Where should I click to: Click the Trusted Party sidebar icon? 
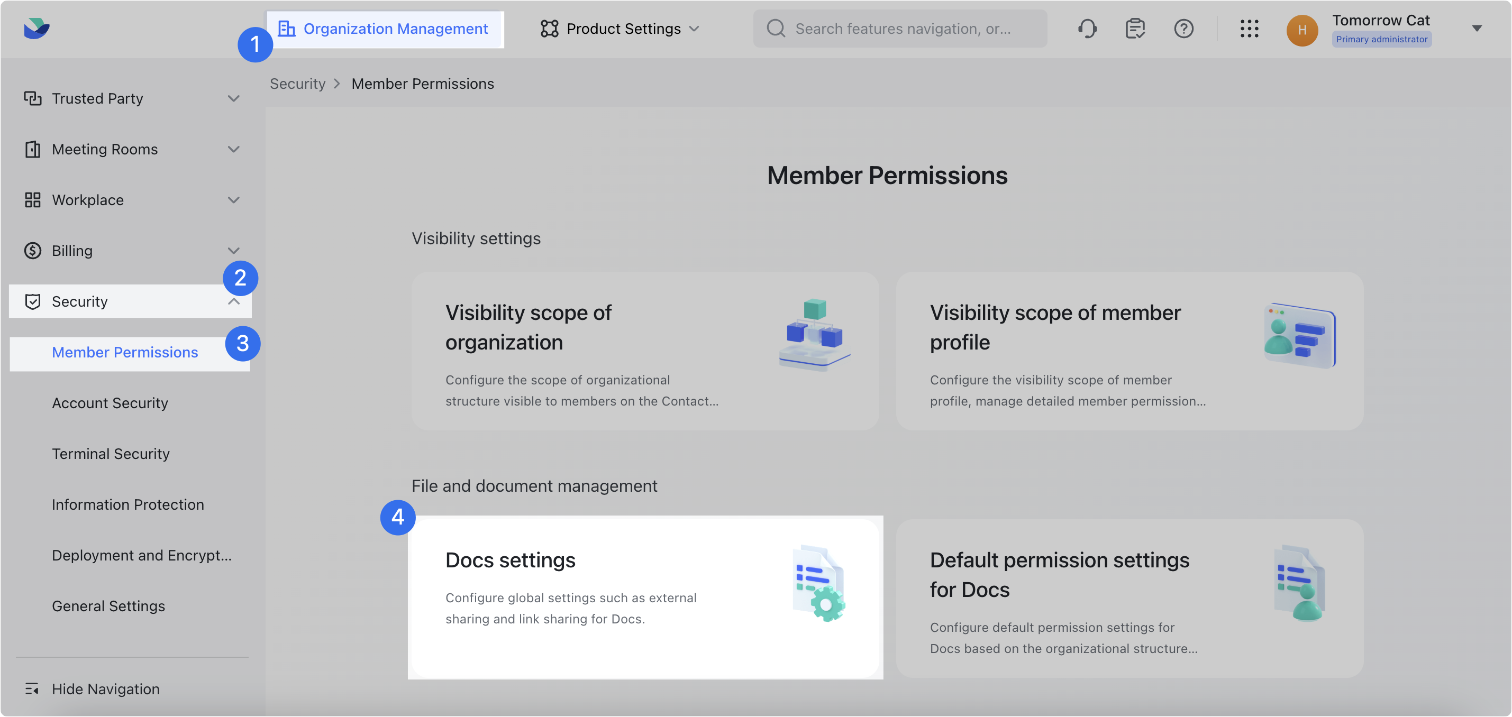point(33,98)
